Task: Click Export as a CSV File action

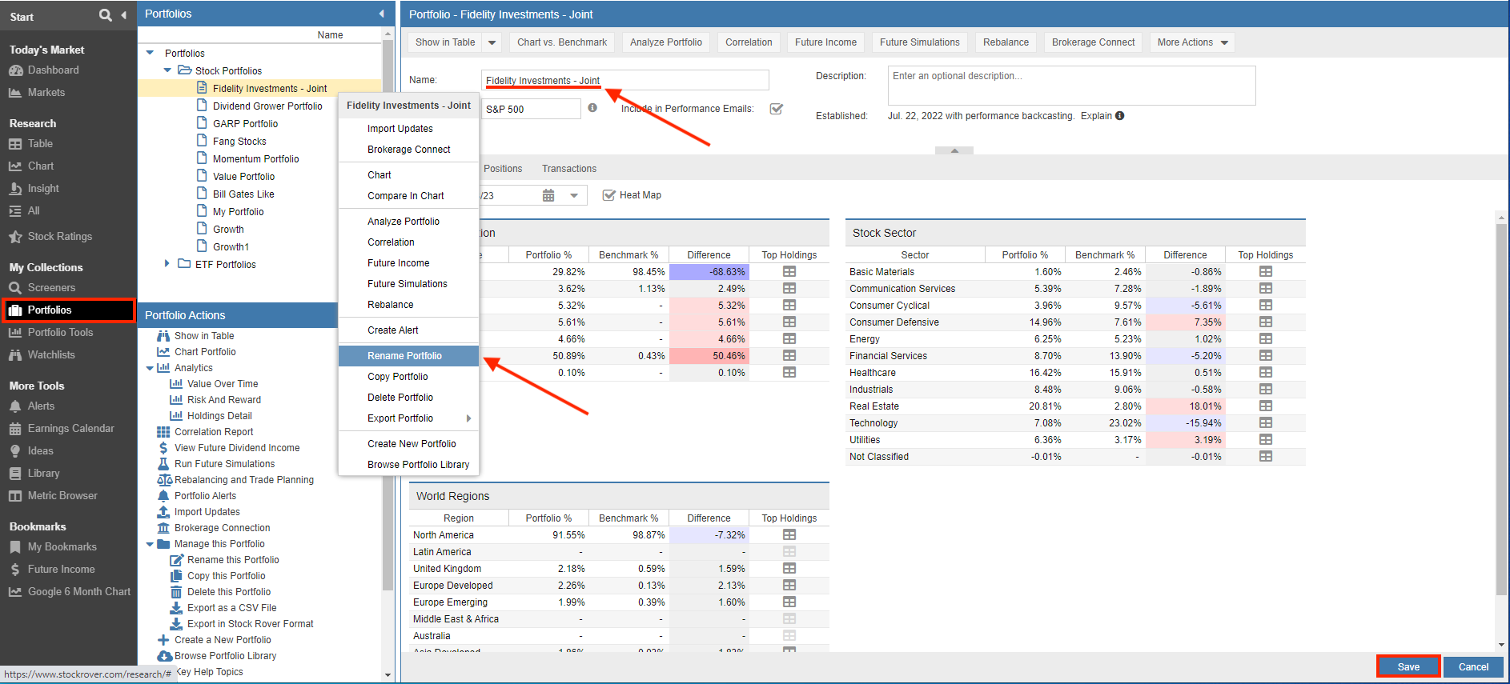Action: 231,608
